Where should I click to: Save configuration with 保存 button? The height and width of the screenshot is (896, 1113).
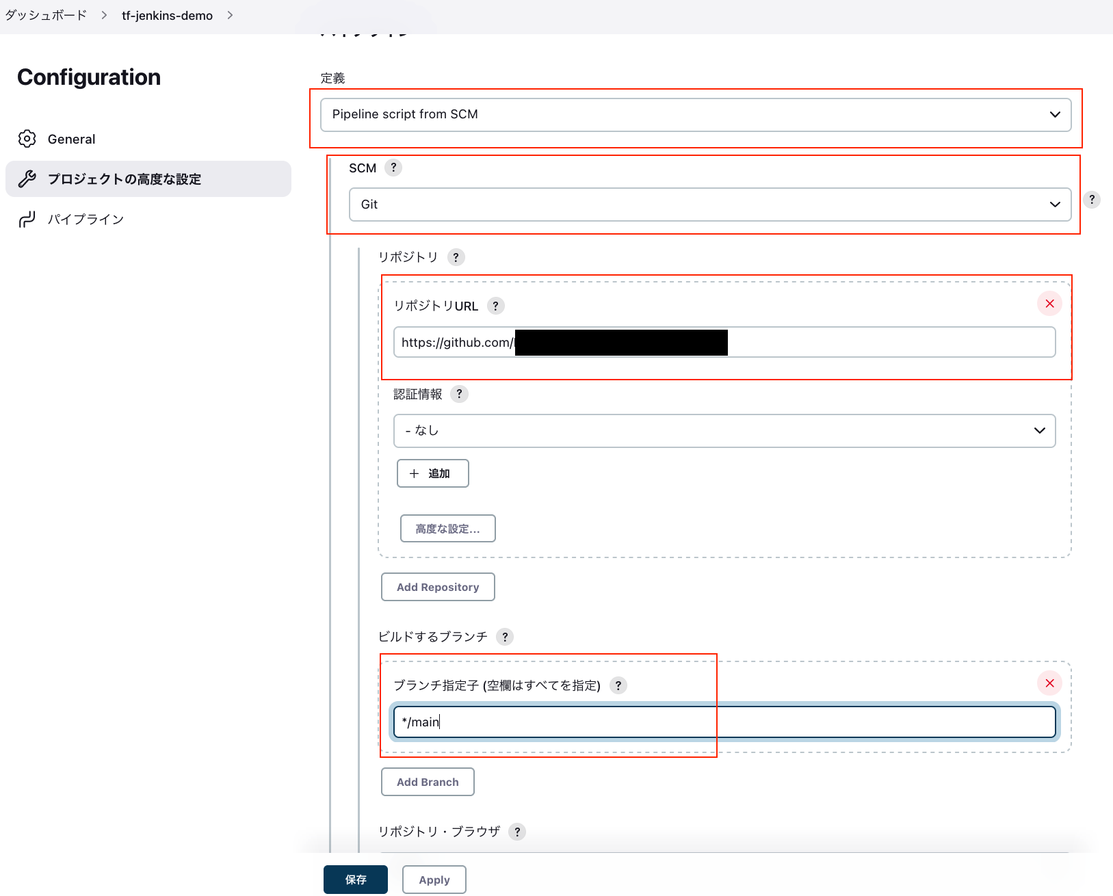pyautogui.click(x=355, y=879)
